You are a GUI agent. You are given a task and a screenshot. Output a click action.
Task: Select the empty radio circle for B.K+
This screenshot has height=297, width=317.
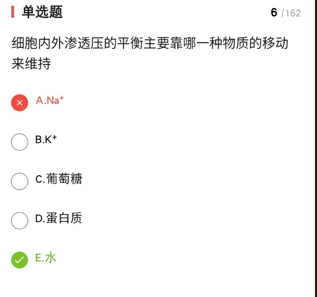pyautogui.click(x=19, y=142)
